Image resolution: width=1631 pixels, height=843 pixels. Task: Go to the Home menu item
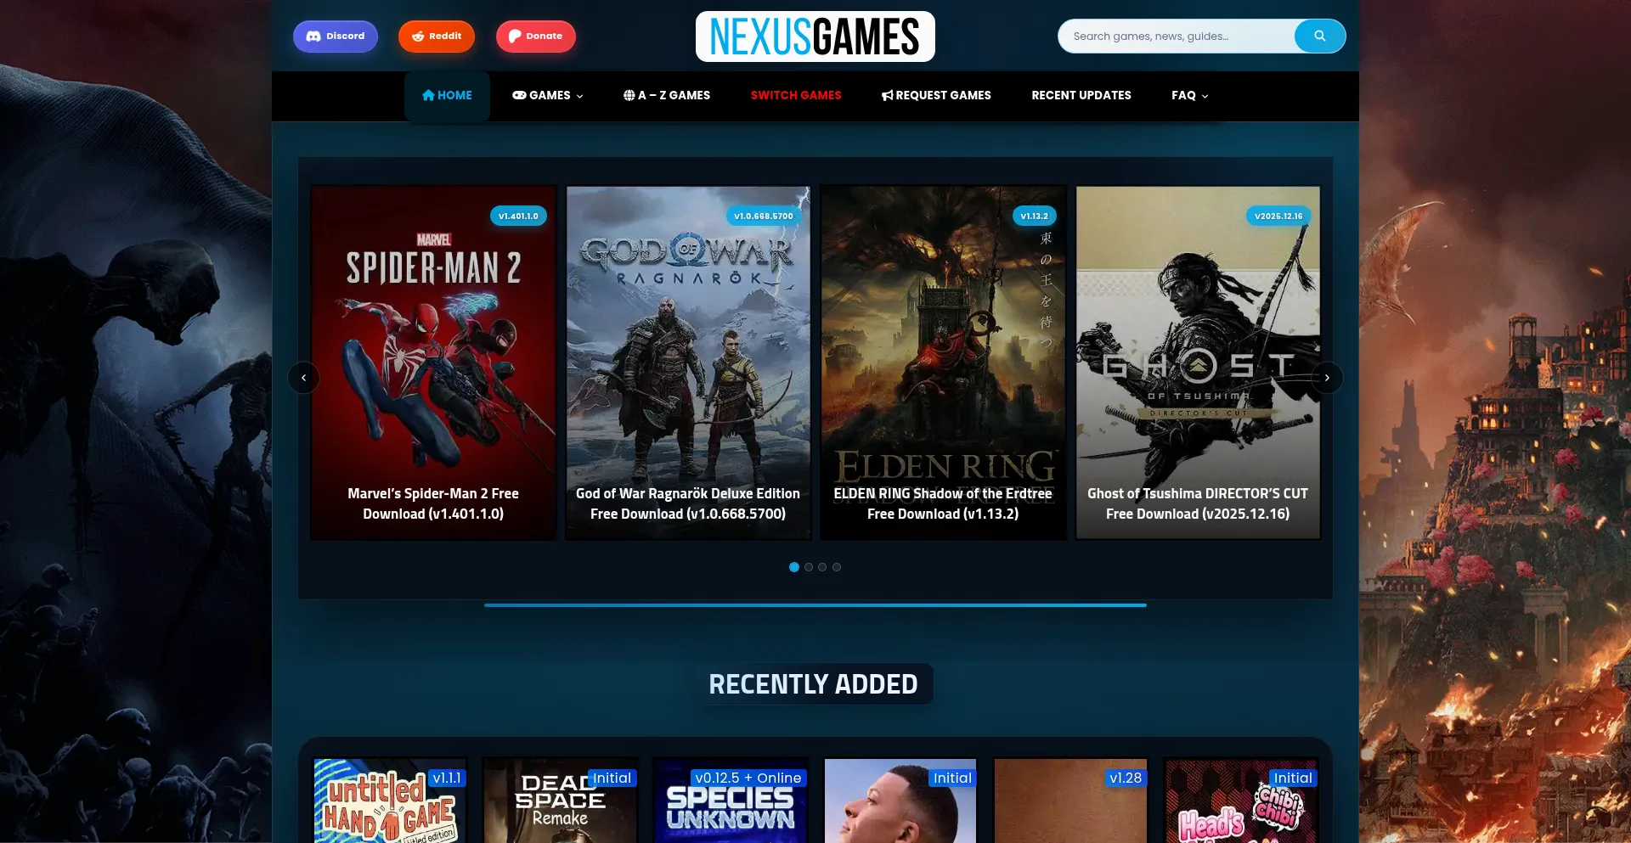(447, 96)
